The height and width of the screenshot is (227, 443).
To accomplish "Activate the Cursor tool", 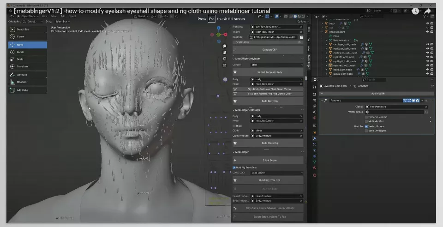I will [x=28, y=36].
